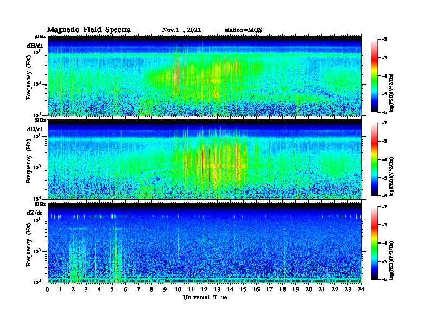The image size is (430, 332).
Task: Select the dD/dt panel label
Action: 35,129
